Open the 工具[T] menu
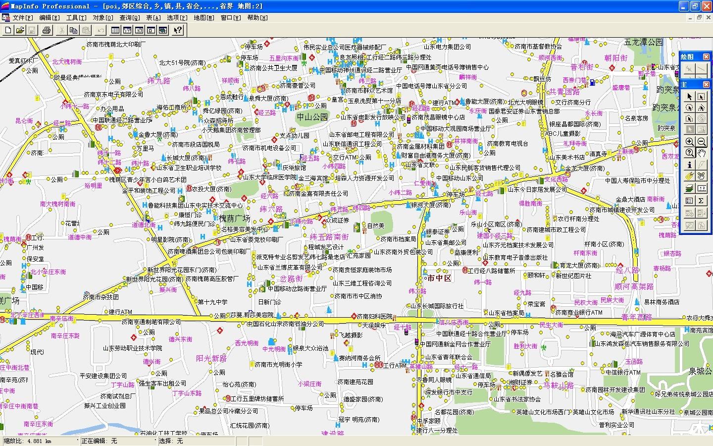This screenshot has width=713, height=446. [76, 18]
